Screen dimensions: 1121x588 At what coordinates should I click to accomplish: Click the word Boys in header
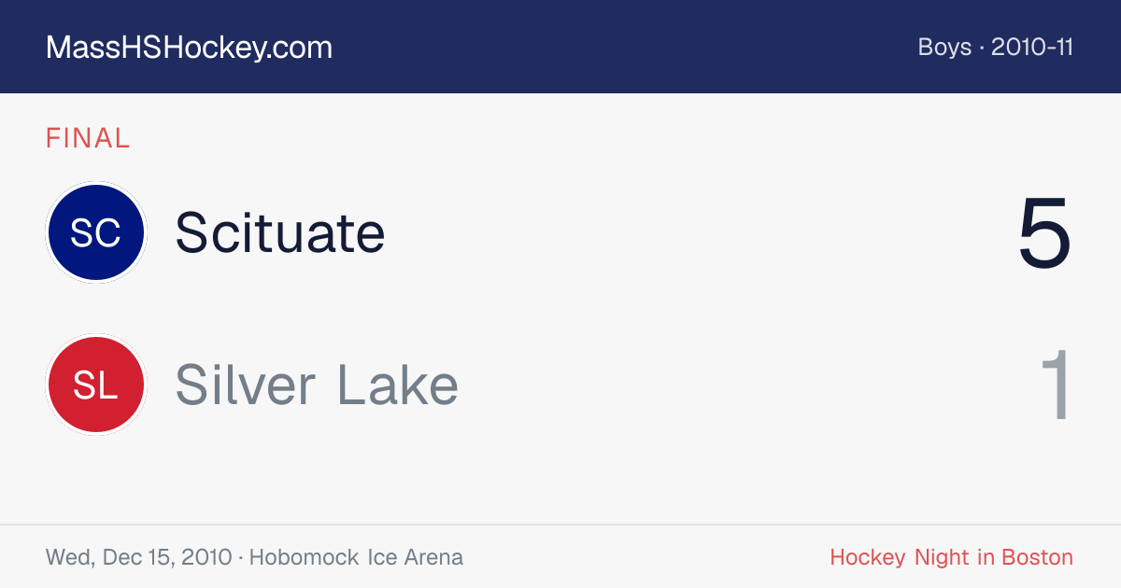pyautogui.click(x=944, y=48)
